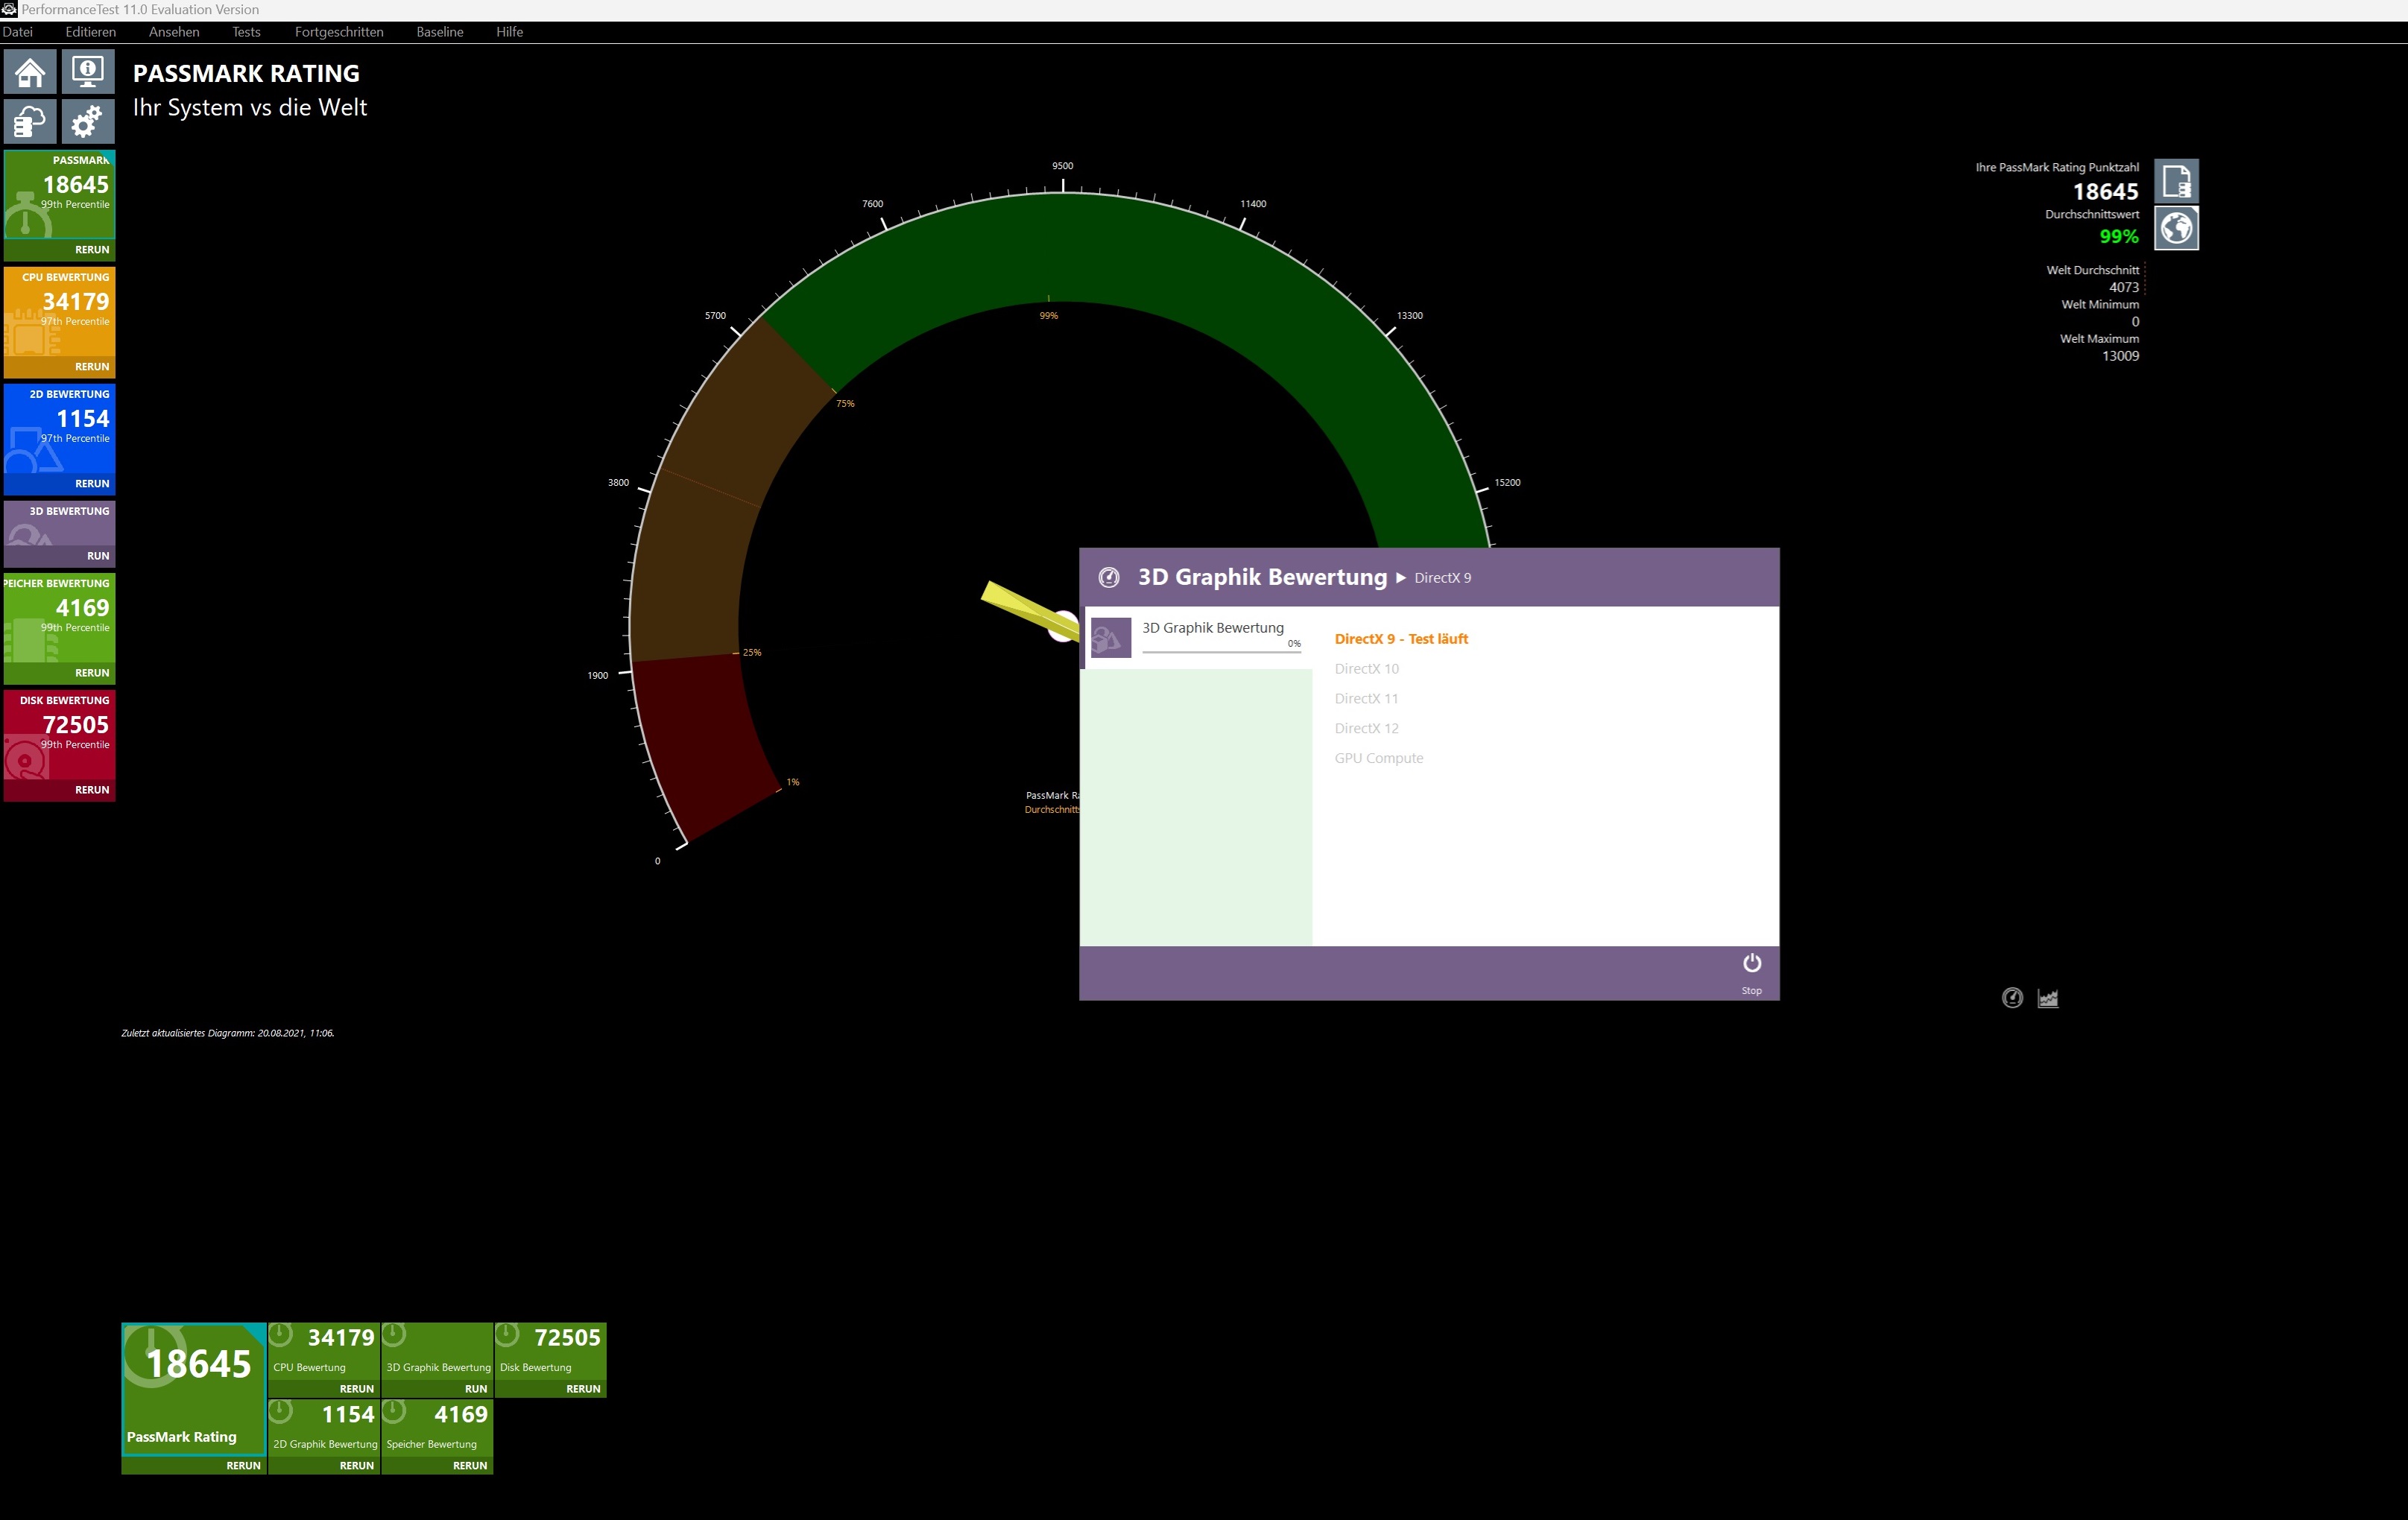Click RUN on the 3D Bewertung sidebar tile
2408x1520 pixels.
(x=98, y=556)
